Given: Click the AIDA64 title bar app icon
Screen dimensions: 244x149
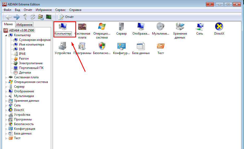Looking at the screenshot, I should 4,4.
